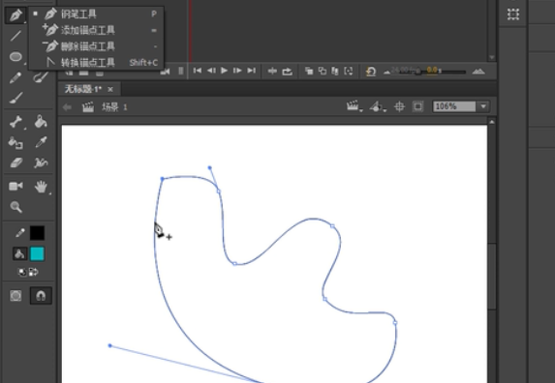This screenshot has height=383, width=555.
Task: Close the 无标题-1* document tab
Action: [110, 89]
